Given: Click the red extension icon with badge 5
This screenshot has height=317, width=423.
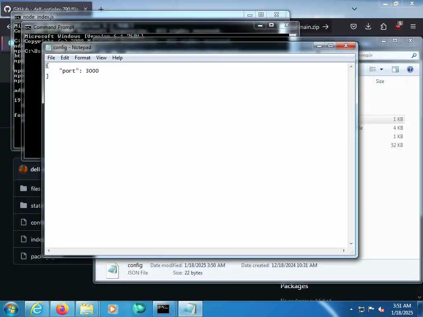Looking at the screenshot, I should 399,26.
